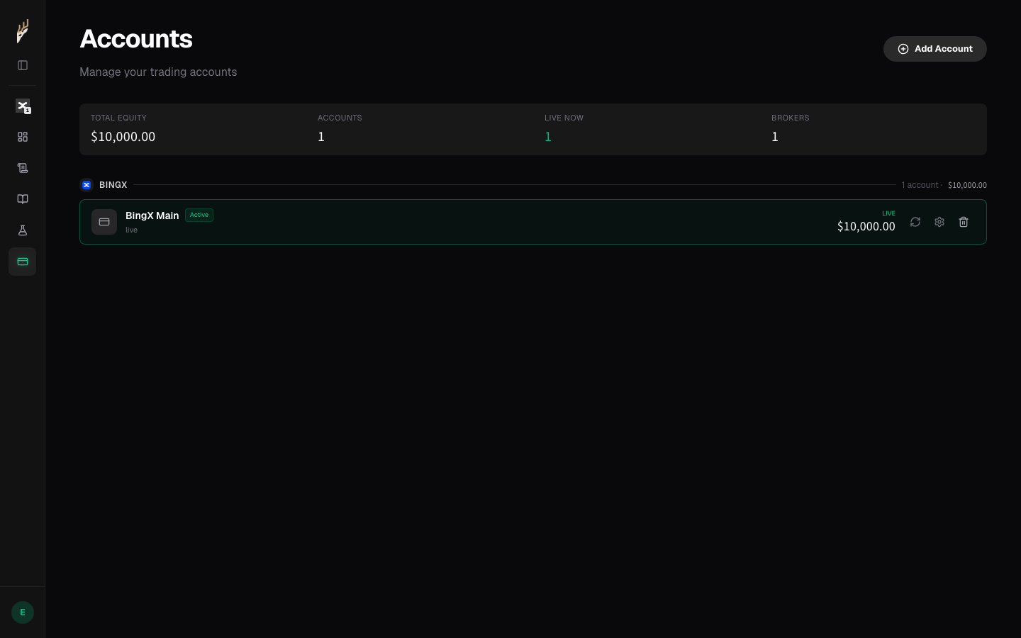Screen dimensions: 1021x638
Task: Click the Add Account button
Action: point(934,49)
